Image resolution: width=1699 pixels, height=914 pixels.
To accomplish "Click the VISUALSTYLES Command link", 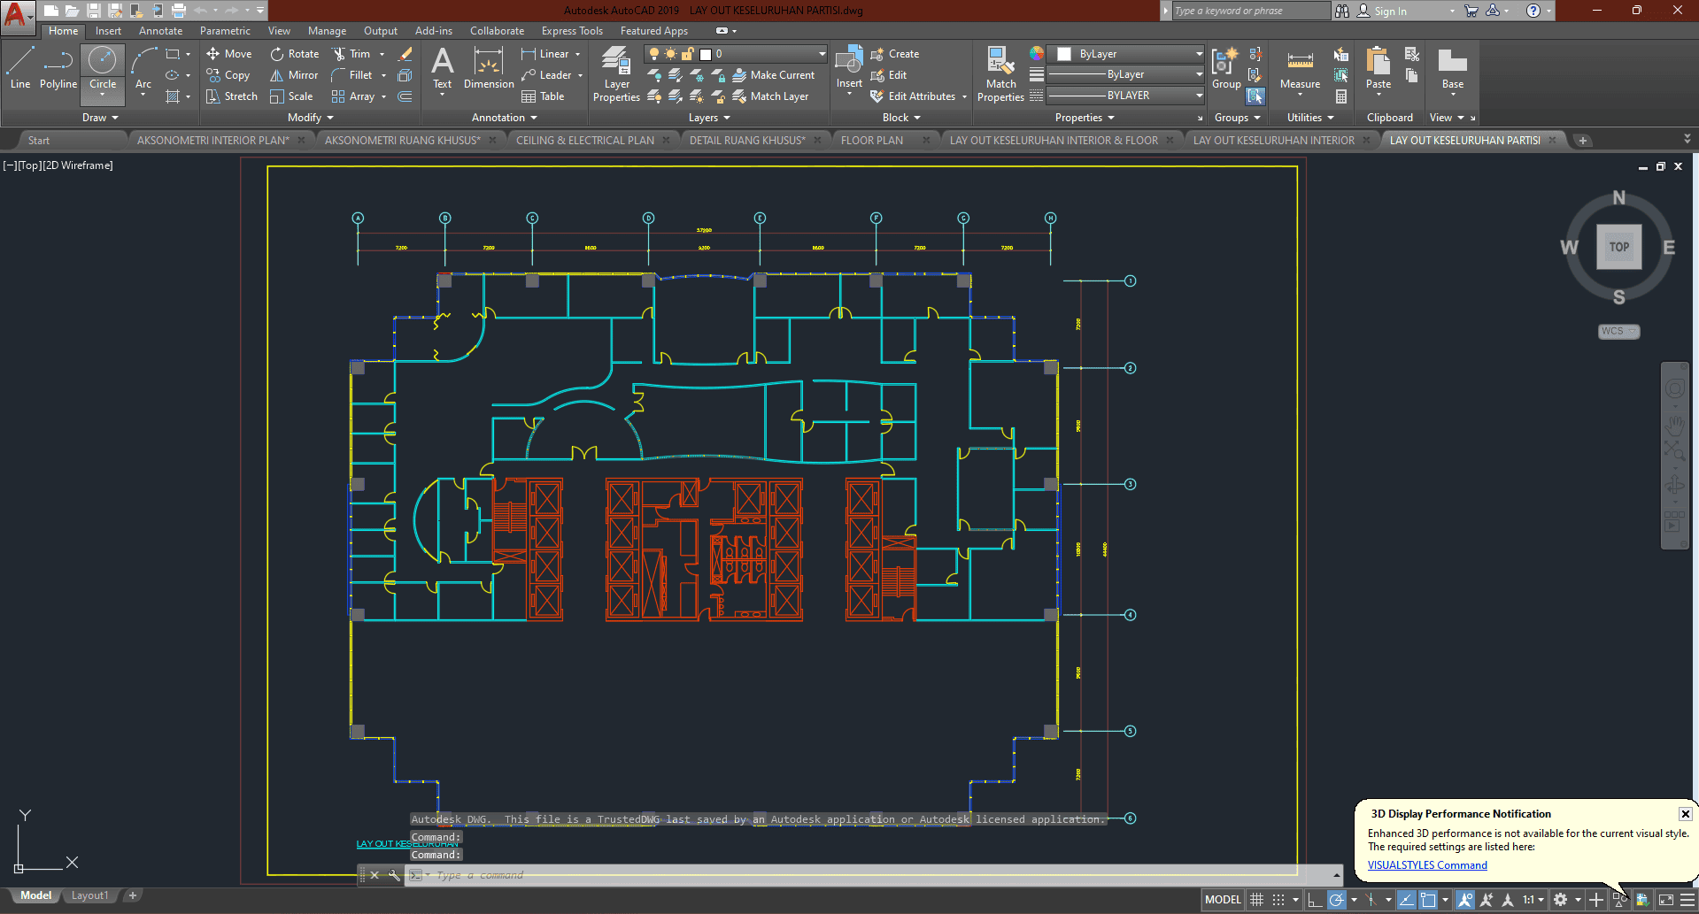I will point(1426,864).
